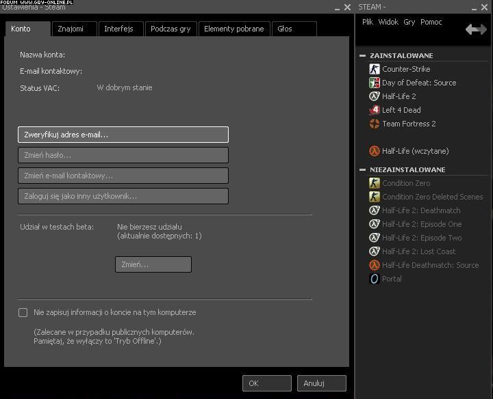493x399 pixels.
Task: Select Half-Life 2: Episode Two name
Action: pyautogui.click(x=422, y=238)
